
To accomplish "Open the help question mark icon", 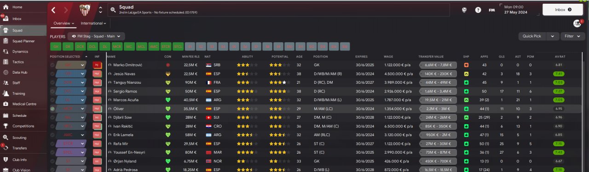I will (x=478, y=10).
